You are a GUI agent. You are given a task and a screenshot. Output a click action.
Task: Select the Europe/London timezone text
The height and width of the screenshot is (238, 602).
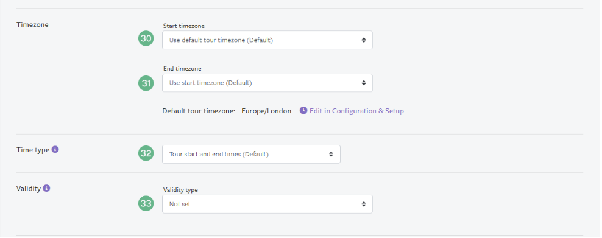coord(266,111)
